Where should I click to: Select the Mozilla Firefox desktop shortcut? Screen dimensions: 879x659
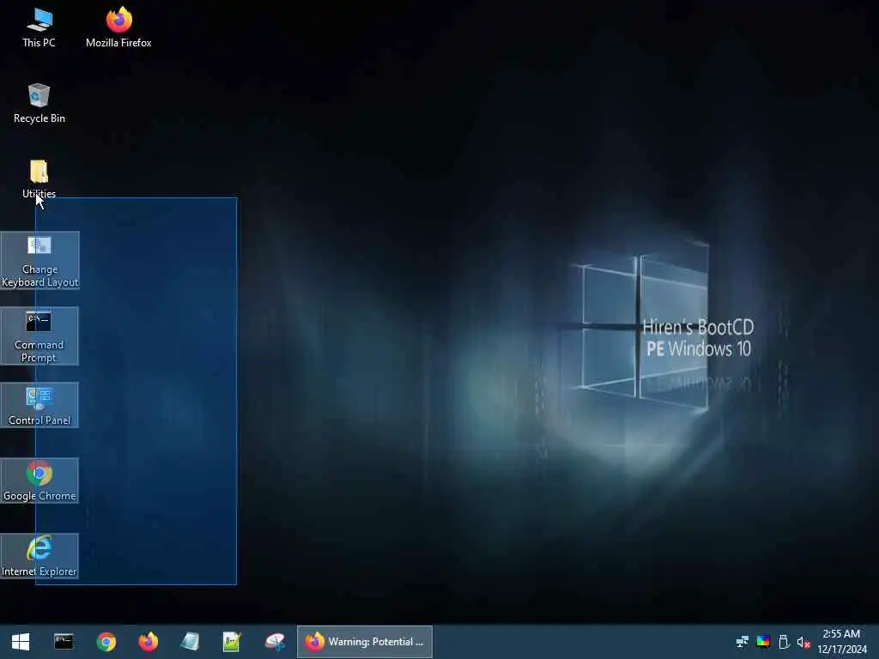tap(118, 27)
